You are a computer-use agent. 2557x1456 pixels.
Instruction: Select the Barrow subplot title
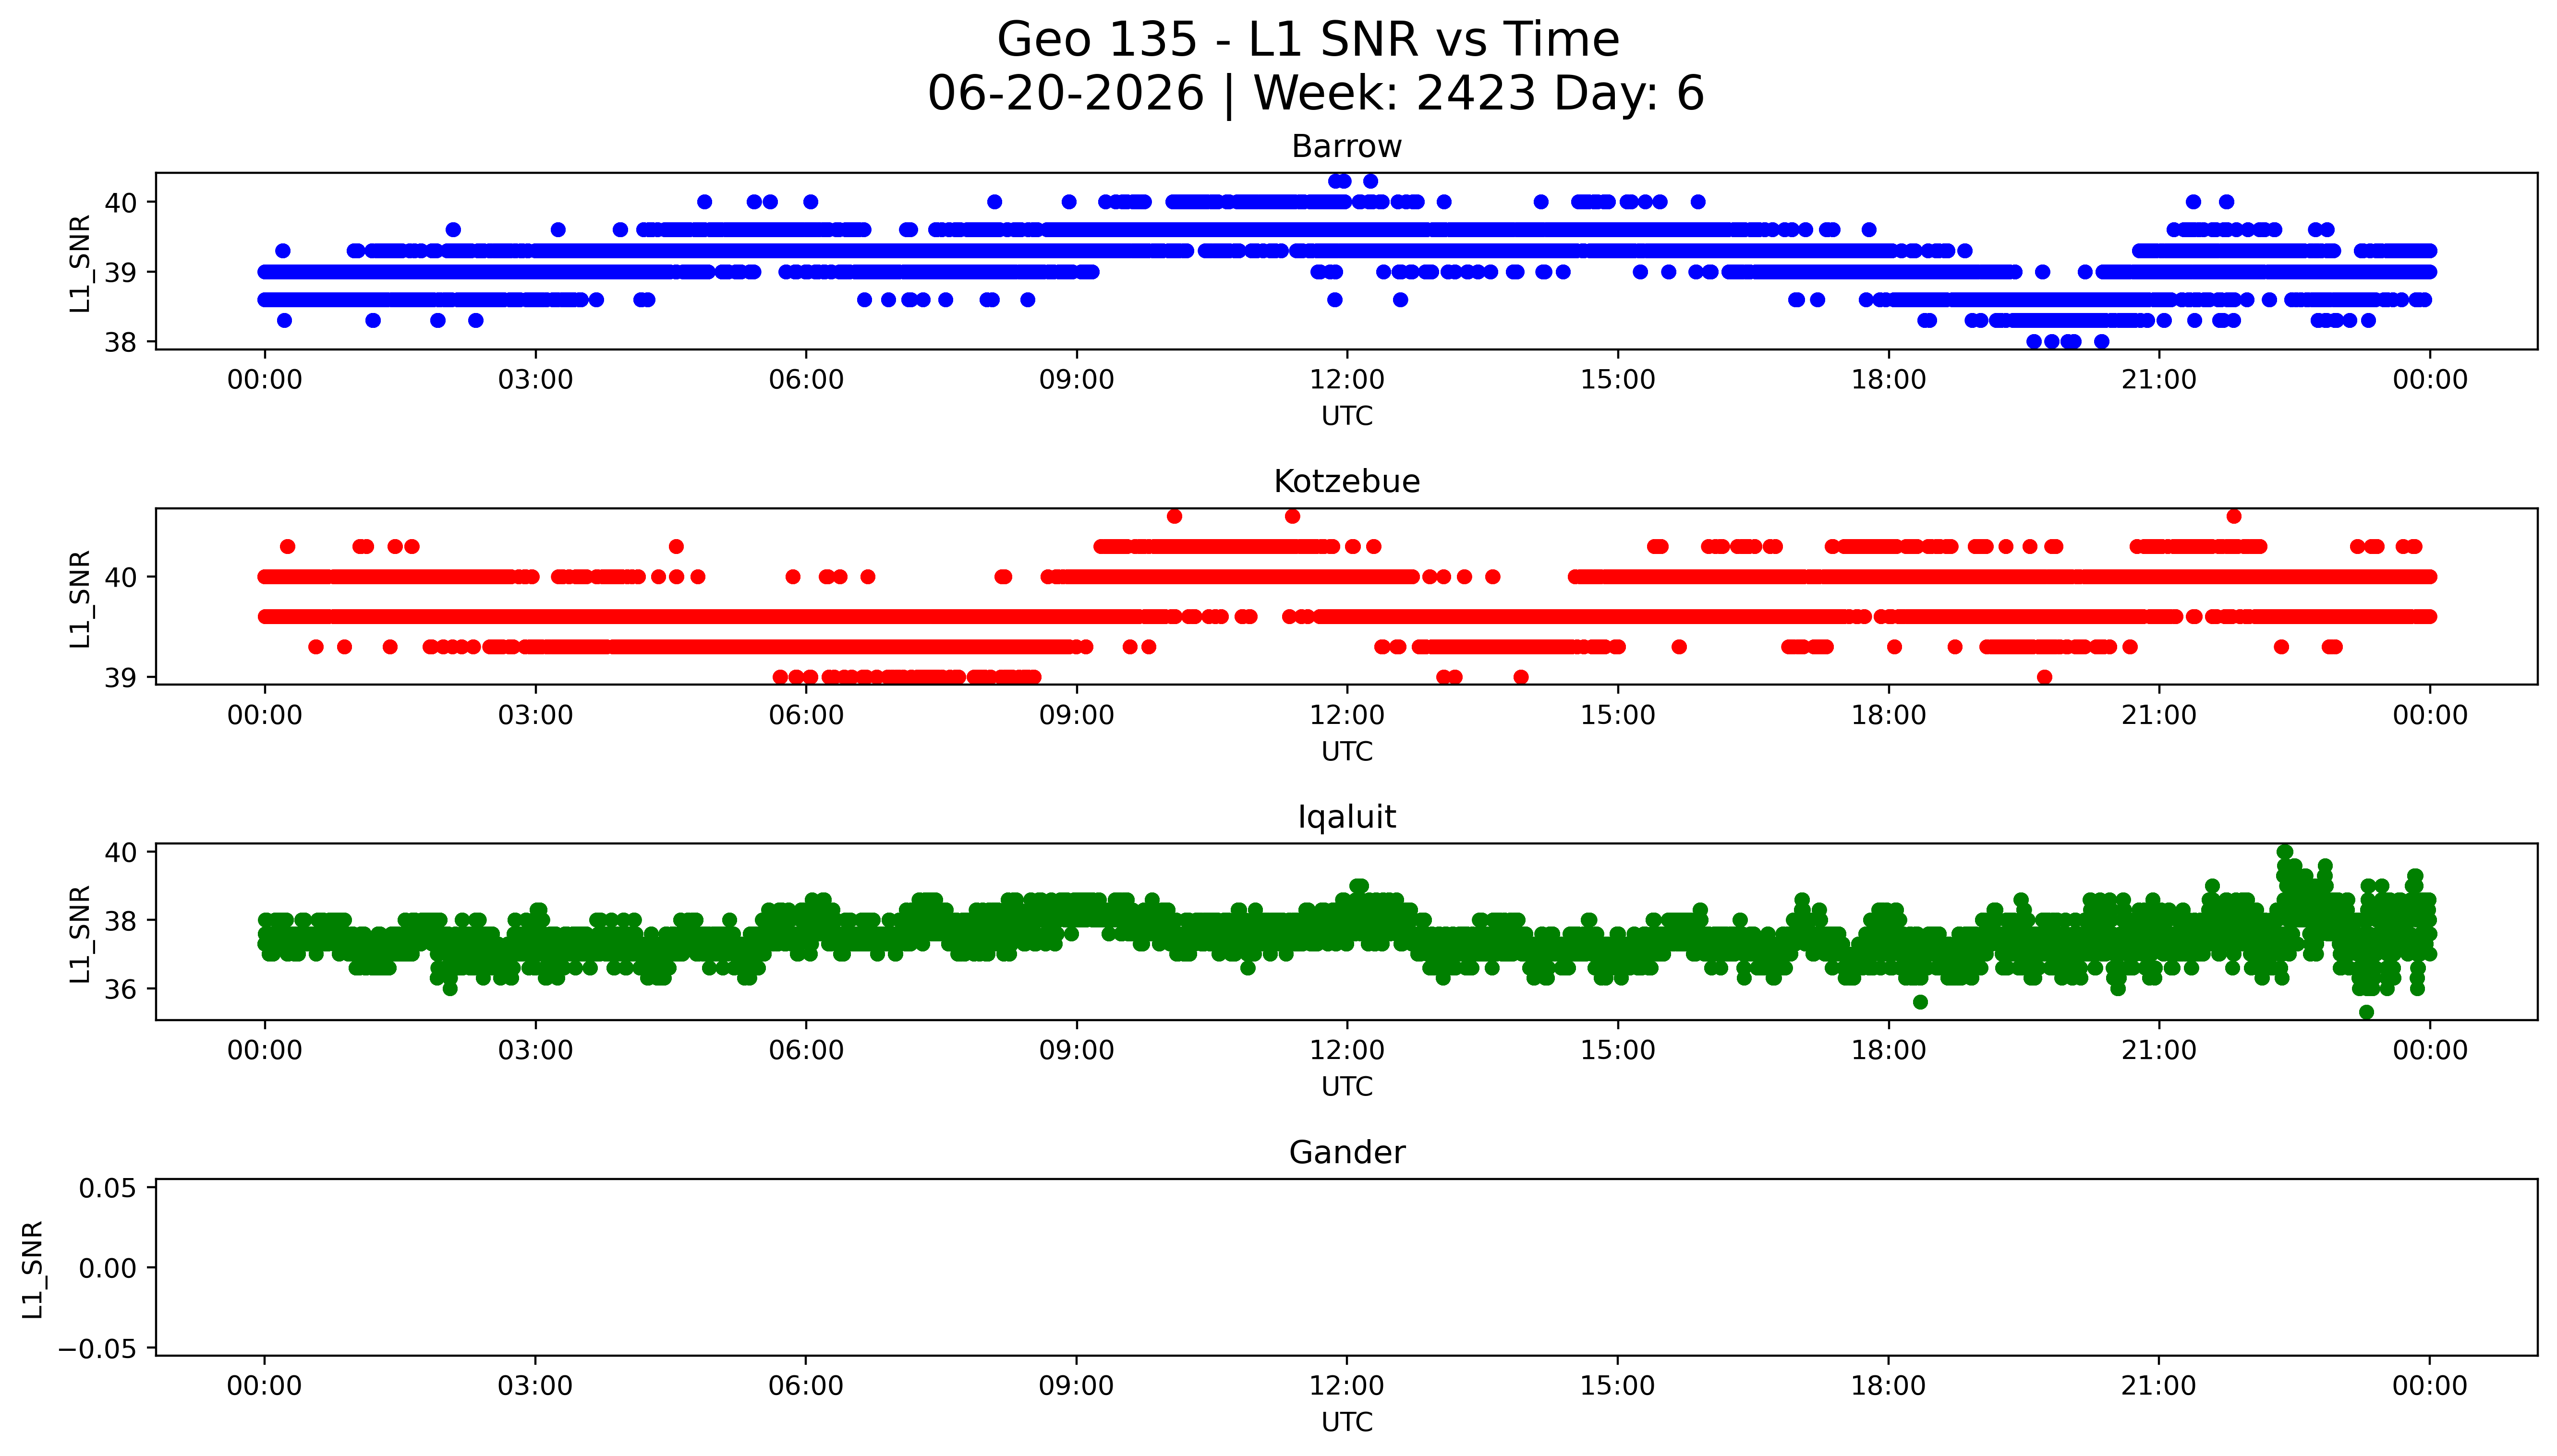[1346, 146]
